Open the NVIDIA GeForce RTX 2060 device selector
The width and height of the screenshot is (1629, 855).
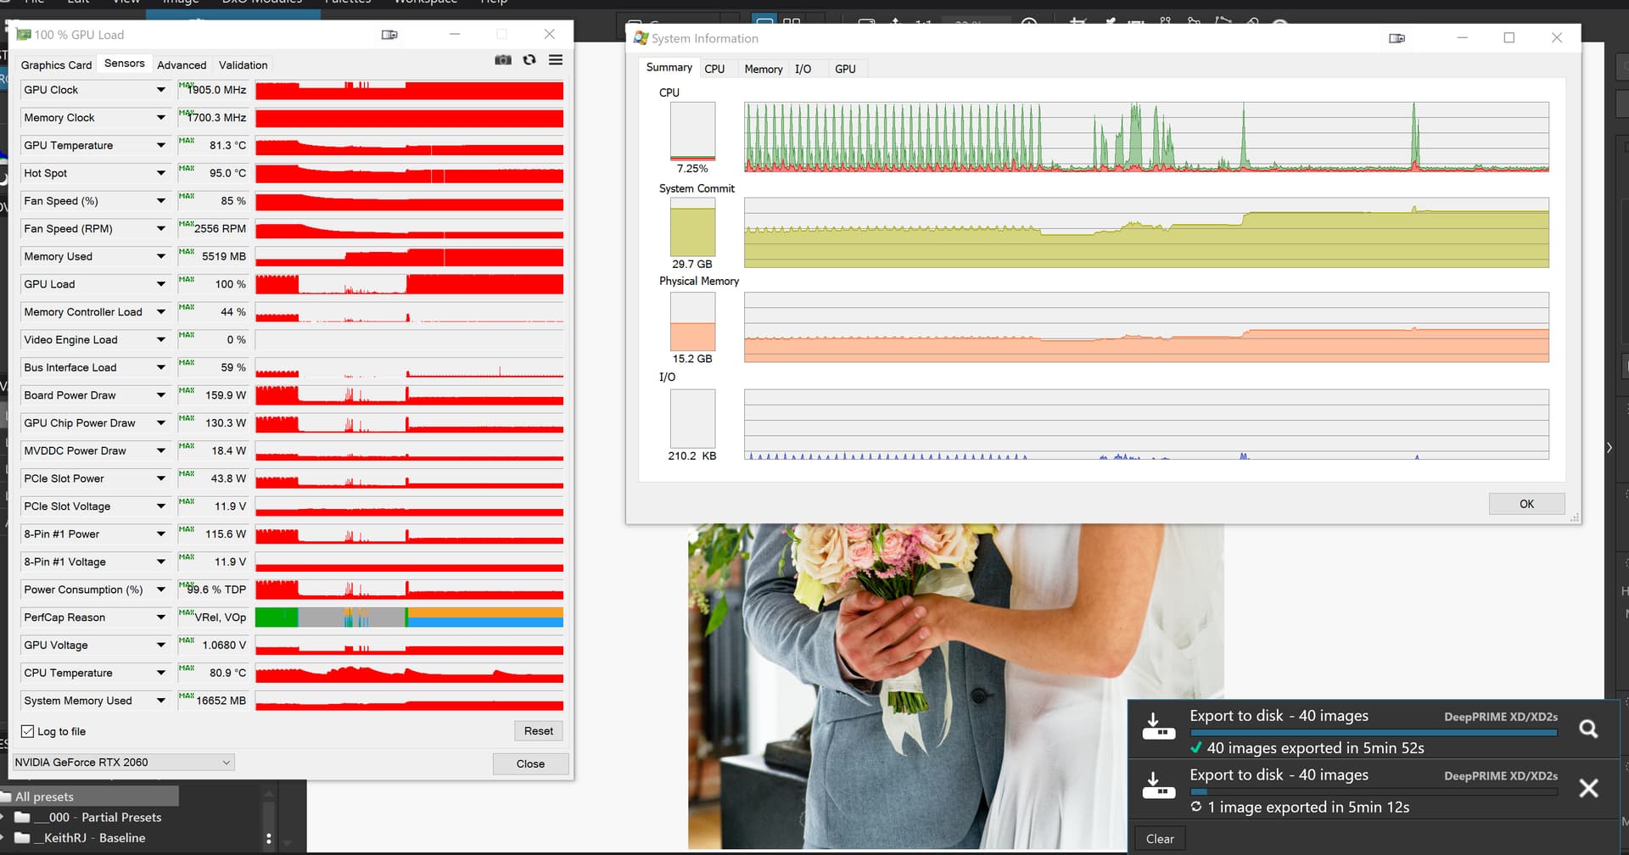tap(123, 763)
